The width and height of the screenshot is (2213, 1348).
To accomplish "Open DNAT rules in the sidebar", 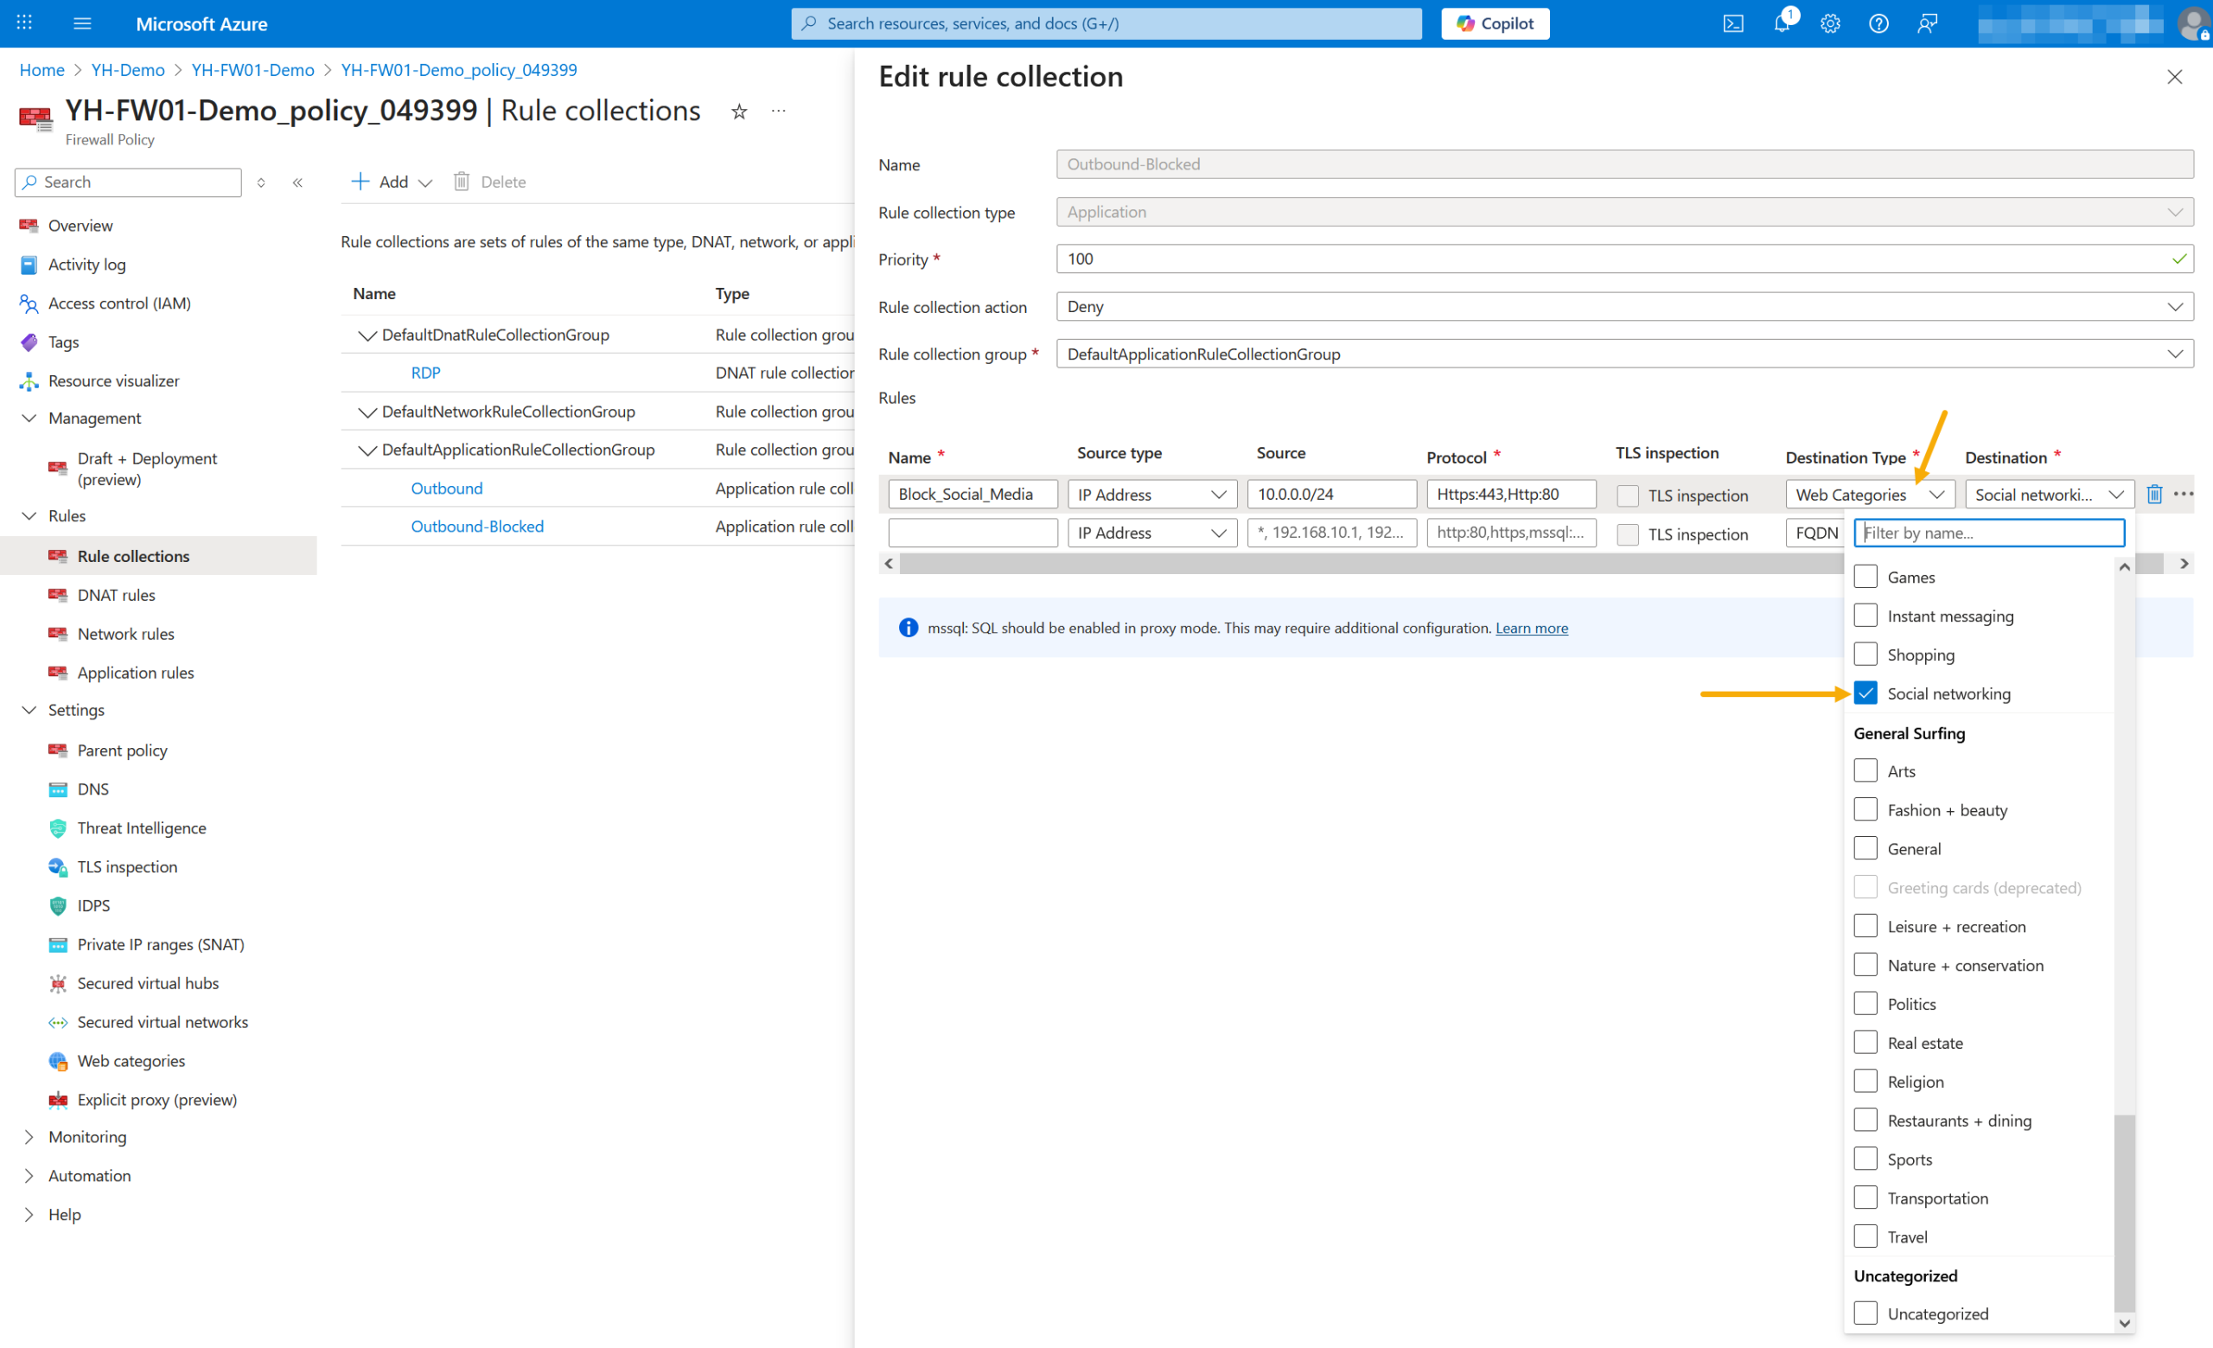I will 116,595.
